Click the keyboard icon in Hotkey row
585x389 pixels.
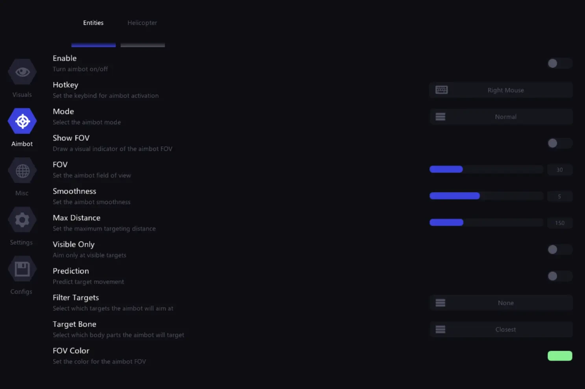(x=441, y=90)
